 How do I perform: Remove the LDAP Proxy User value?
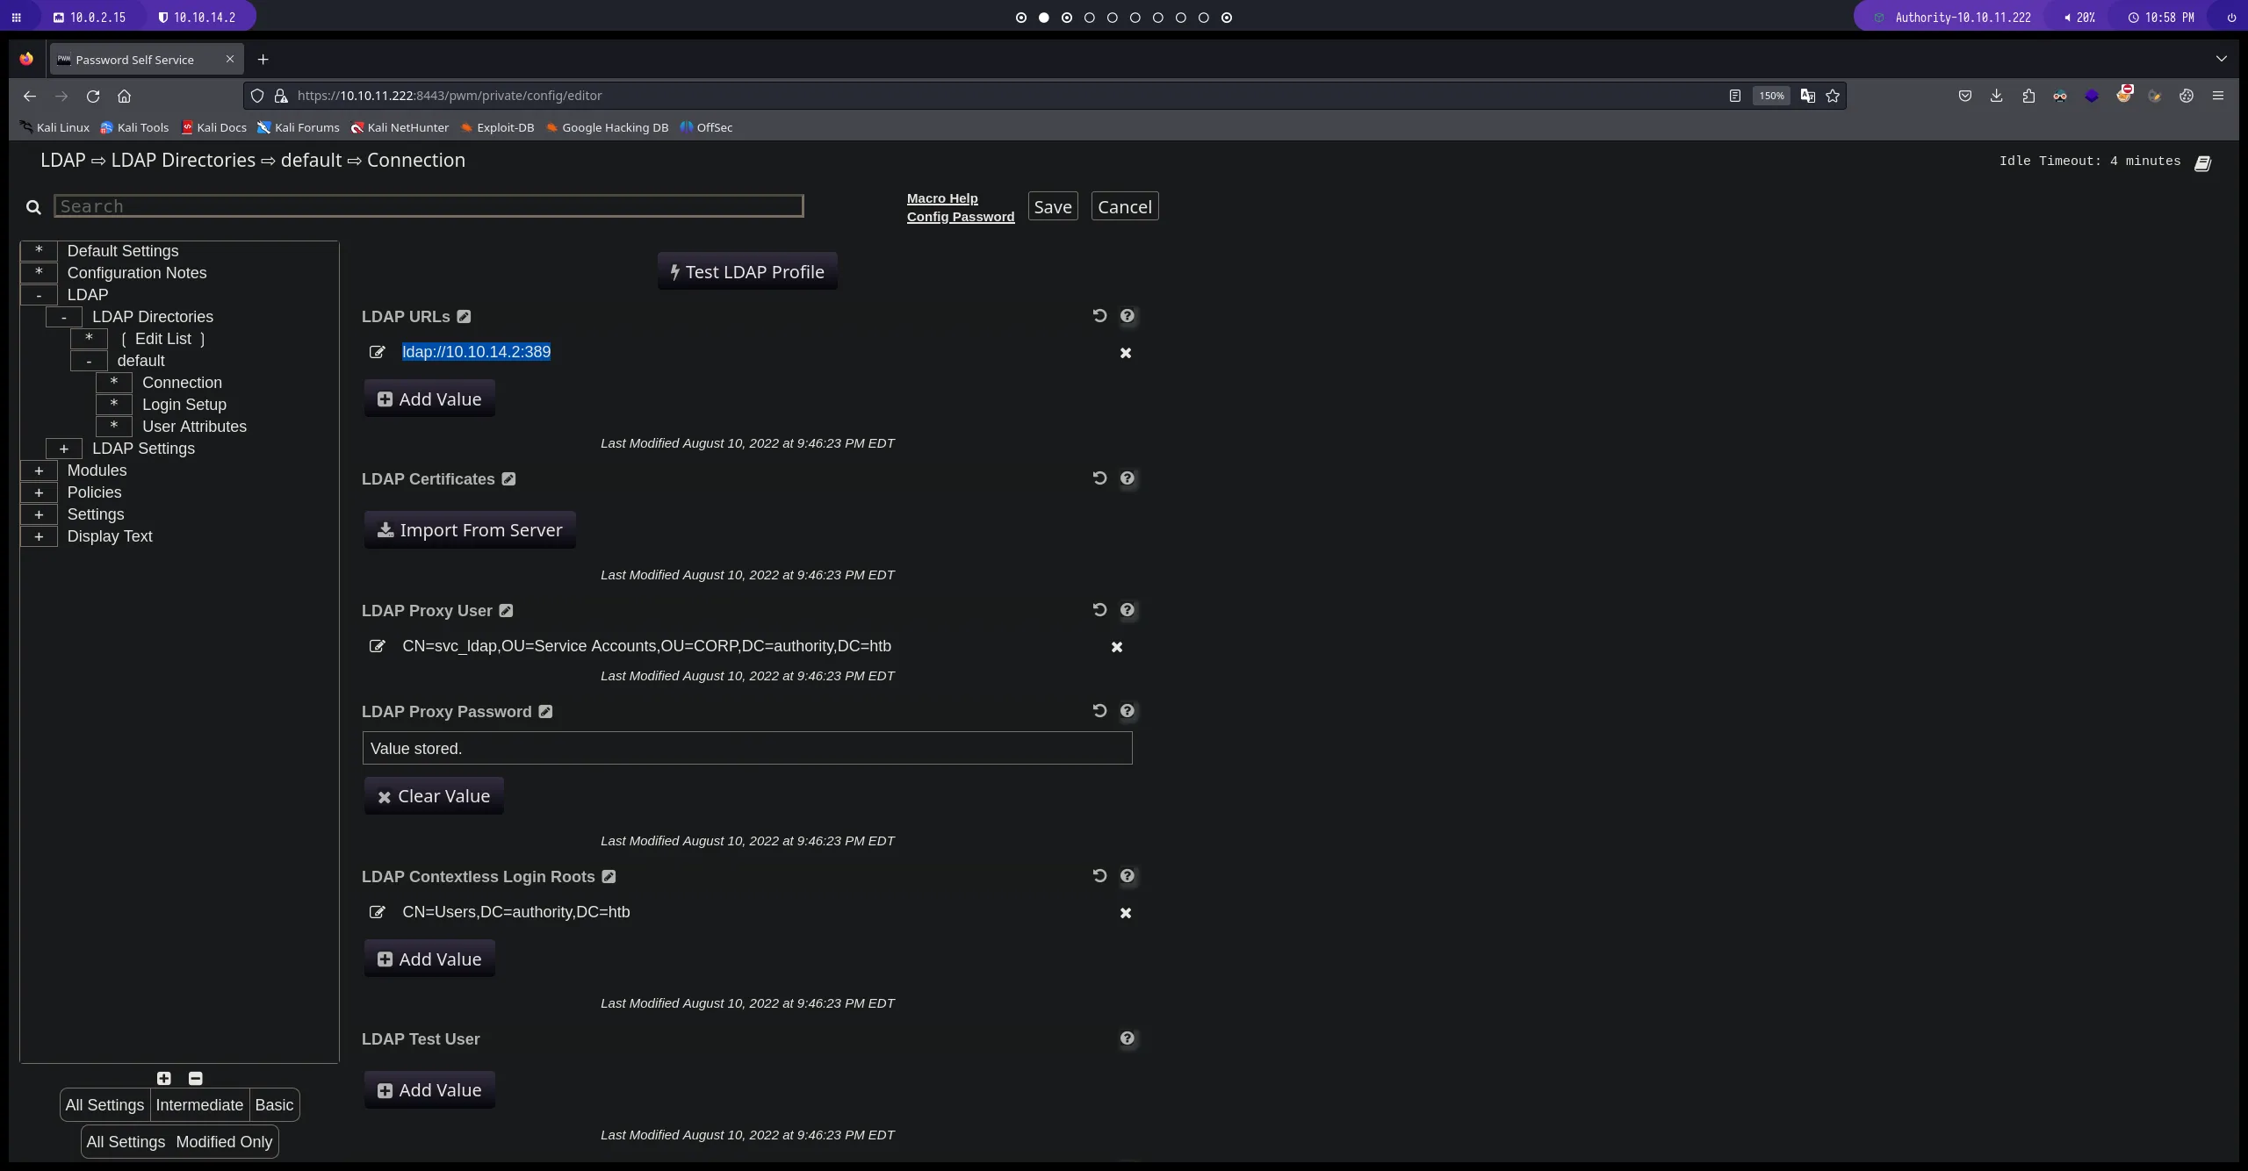click(1117, 647)
